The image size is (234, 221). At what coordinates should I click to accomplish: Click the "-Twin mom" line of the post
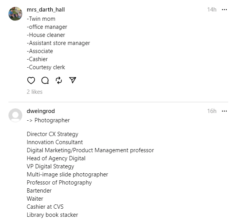(x=41, y=19)
